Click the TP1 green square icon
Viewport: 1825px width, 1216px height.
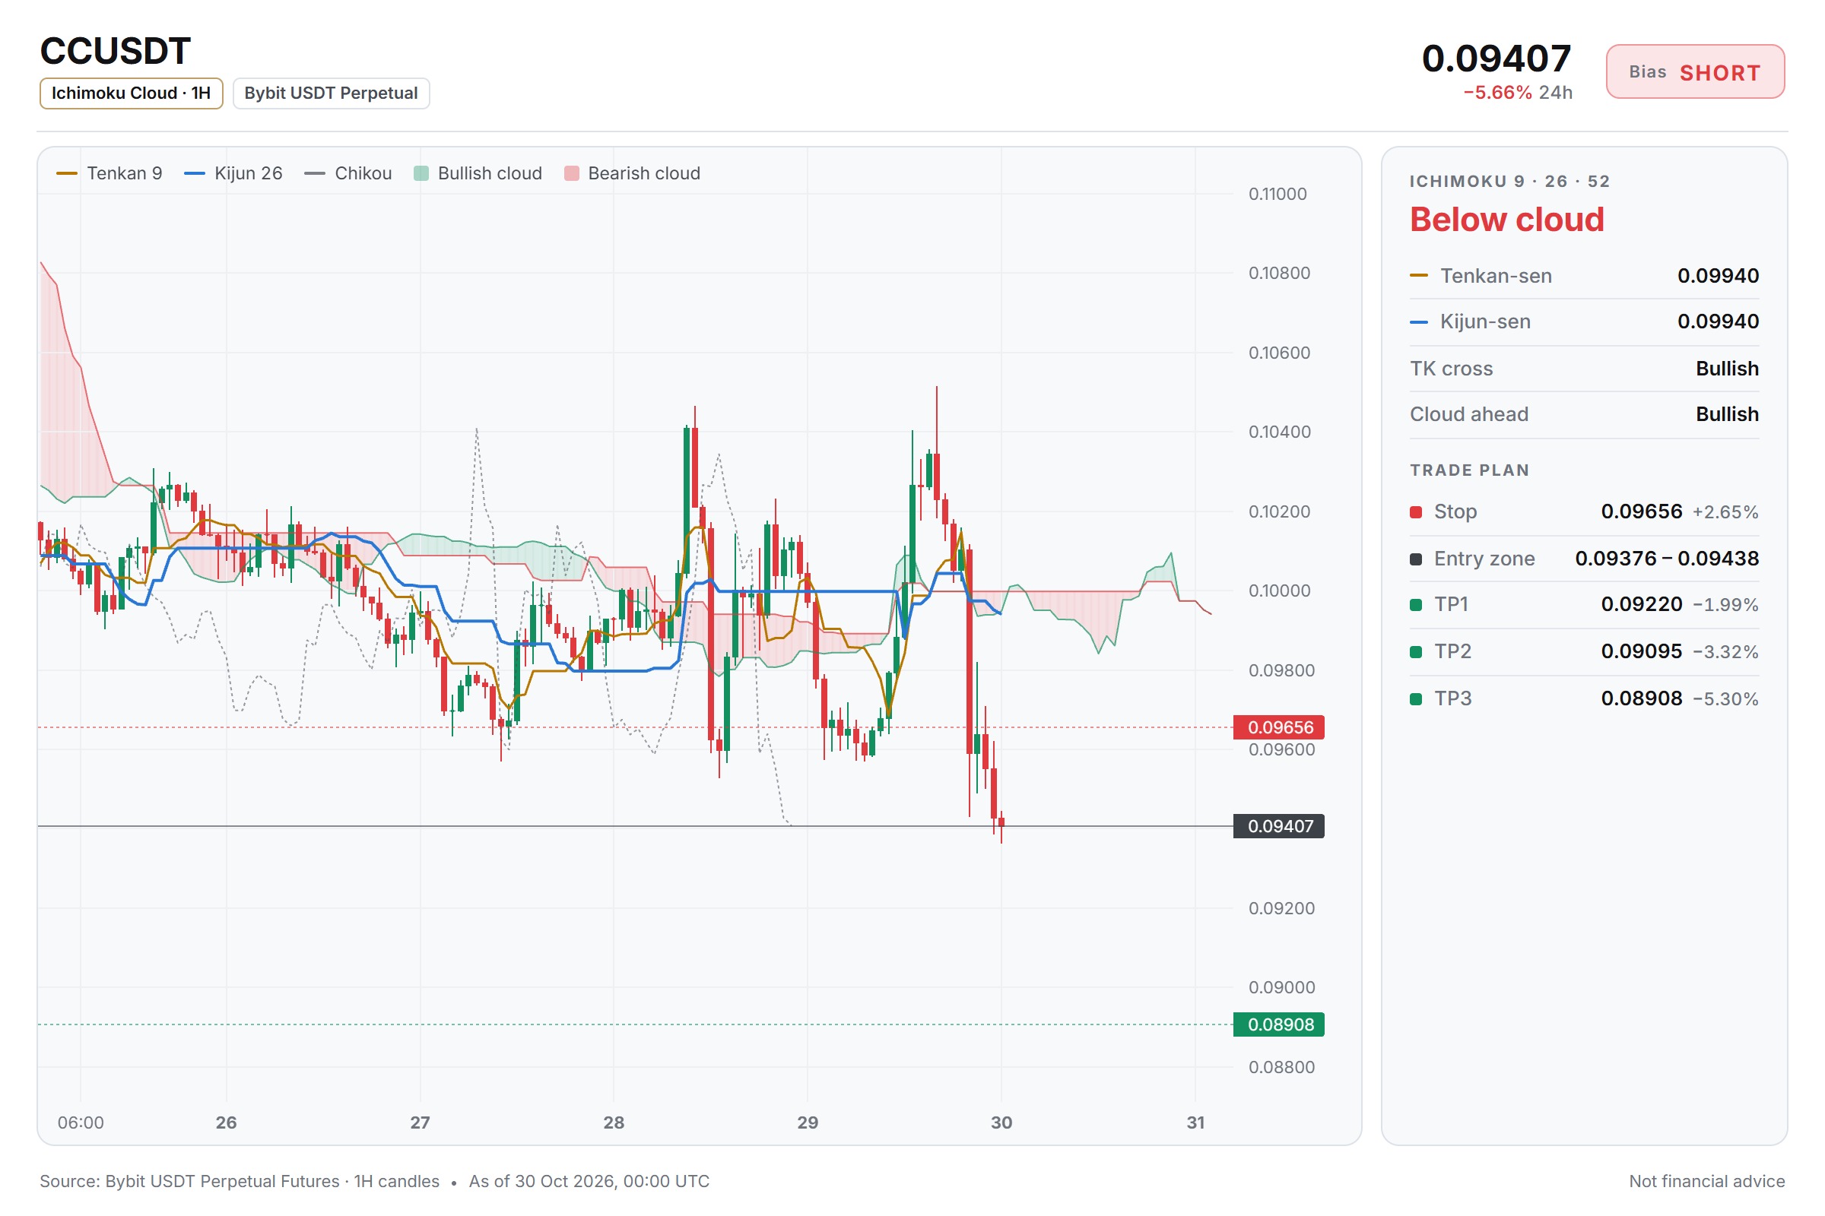pyautogui.click(x=1416, y=605)
